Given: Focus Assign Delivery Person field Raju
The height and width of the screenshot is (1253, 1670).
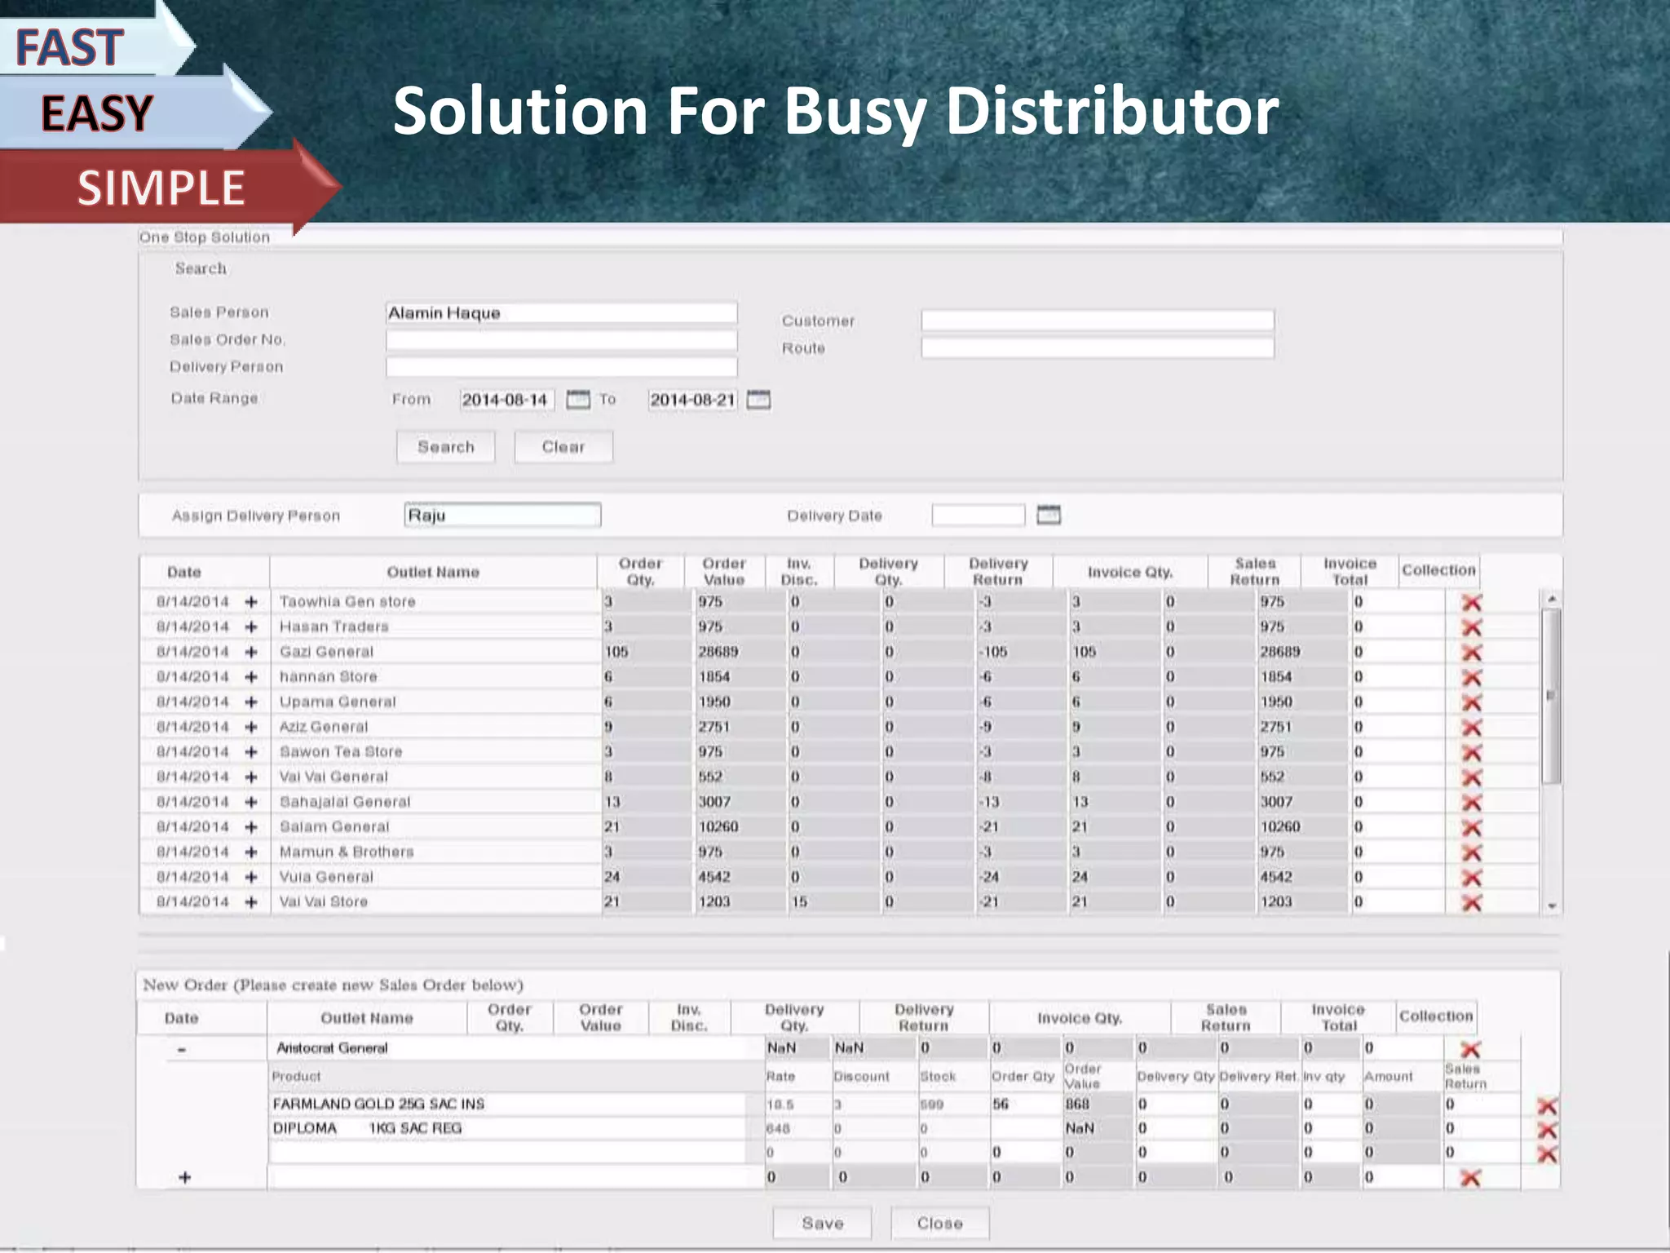Looking at the screenshot, I should (x=502, y=516).
